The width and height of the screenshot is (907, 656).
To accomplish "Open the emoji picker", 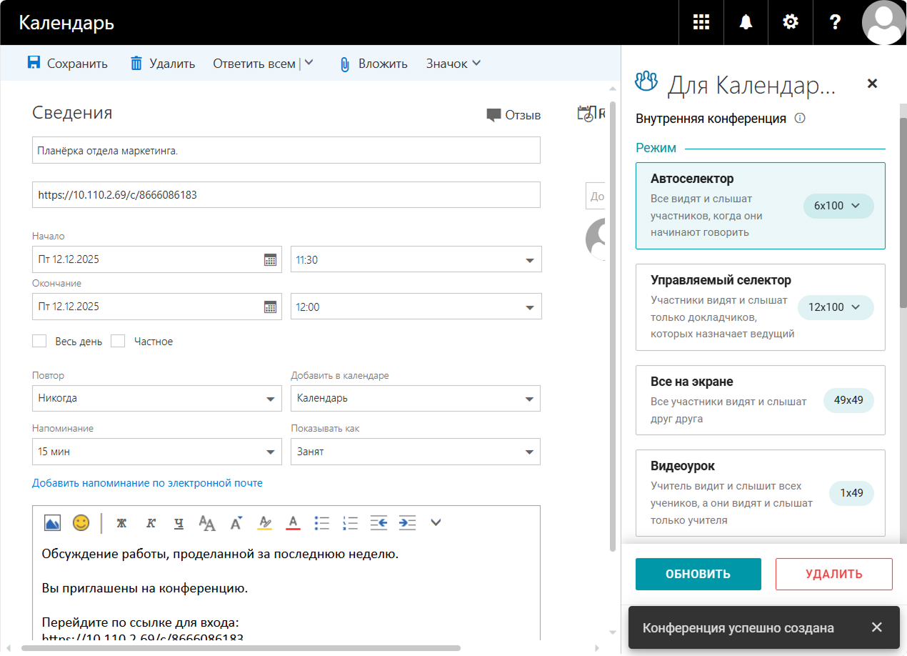I will (81, 522).
